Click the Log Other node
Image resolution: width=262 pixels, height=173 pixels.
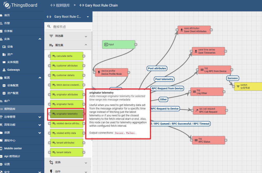[207, 92]
